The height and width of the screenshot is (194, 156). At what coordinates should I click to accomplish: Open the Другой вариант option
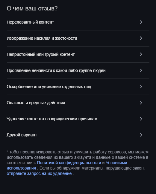point(78,135)
